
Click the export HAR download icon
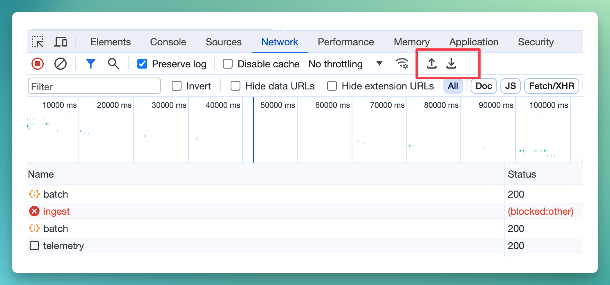(x=451, y=64)
